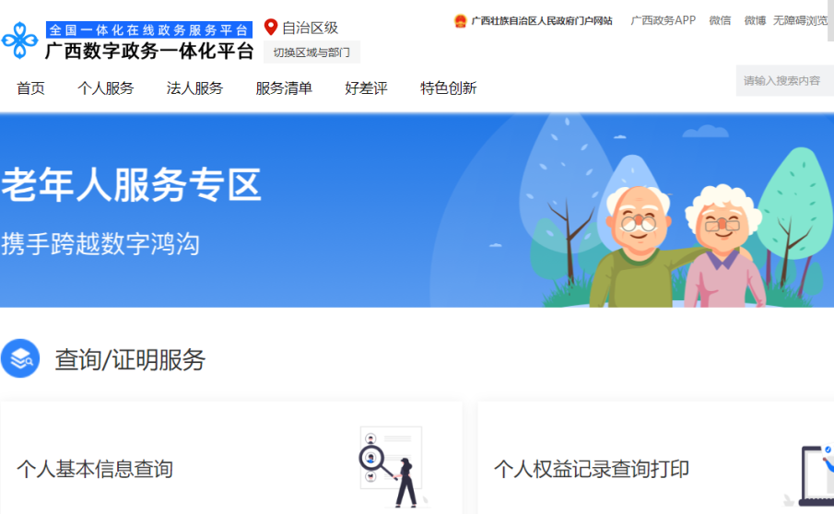The width and height of the screenshot is (834, 514).
Task: Select the 好差评 navigation tab
Action: [x=366, y=88]
